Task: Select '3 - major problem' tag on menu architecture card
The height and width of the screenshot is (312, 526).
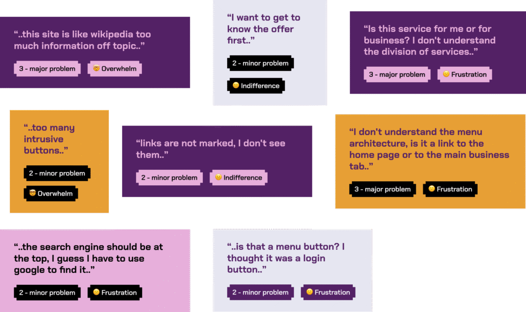Action: click(383, 189)
